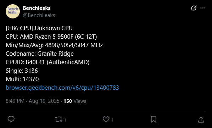Image resolution: width=212 pixels, height=128 pixels.
Task: Click the AMD Ryzen 5 9500F text line
Action: tap(51, 37)
